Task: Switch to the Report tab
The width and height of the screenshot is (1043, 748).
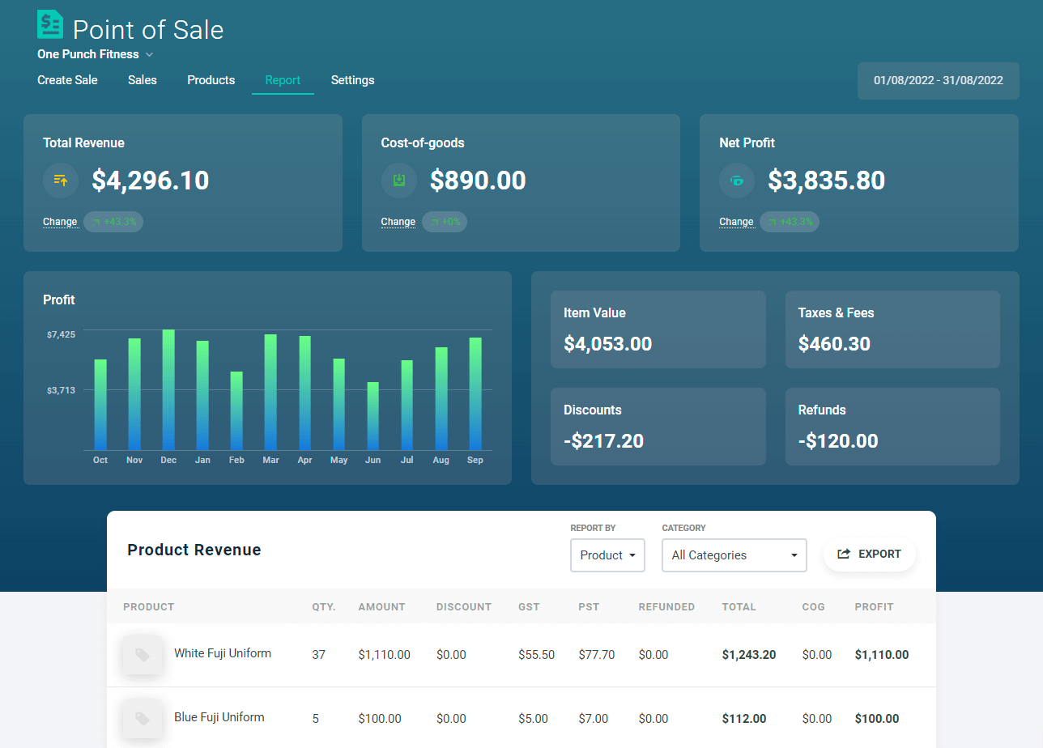Action: click(283, 80)
